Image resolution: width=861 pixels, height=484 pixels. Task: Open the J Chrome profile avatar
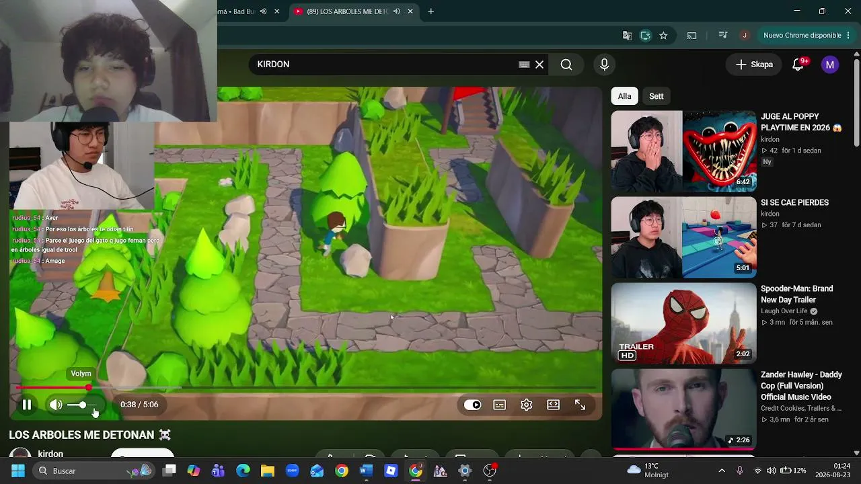point(745,36)
